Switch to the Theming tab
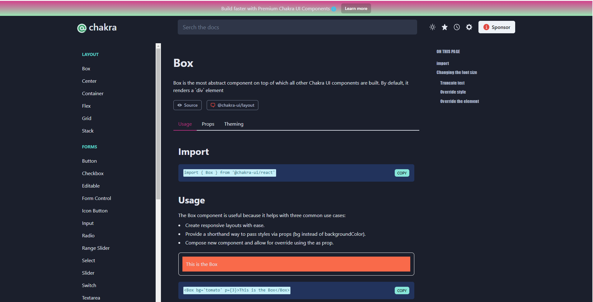 (233, 124)
